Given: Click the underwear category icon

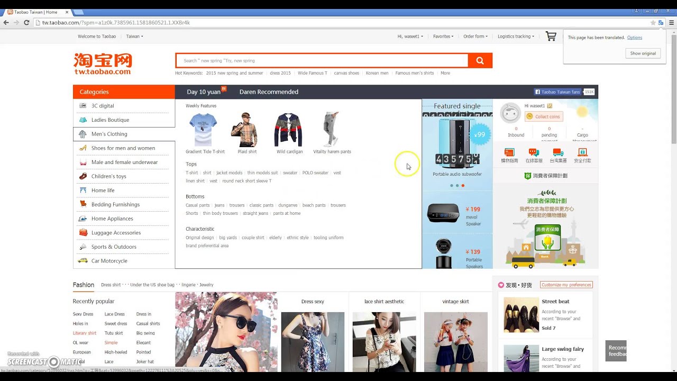Looking at the screenshot, I should [x=83, y=162].
